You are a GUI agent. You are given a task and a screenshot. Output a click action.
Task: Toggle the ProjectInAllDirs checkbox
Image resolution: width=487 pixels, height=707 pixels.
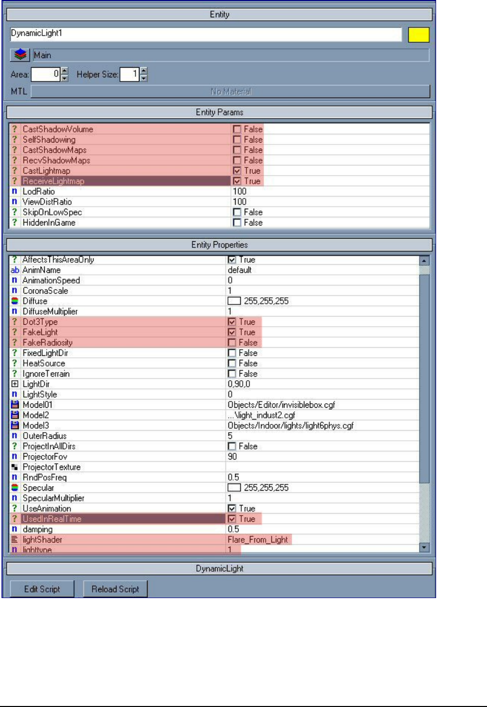coord(232,446)
